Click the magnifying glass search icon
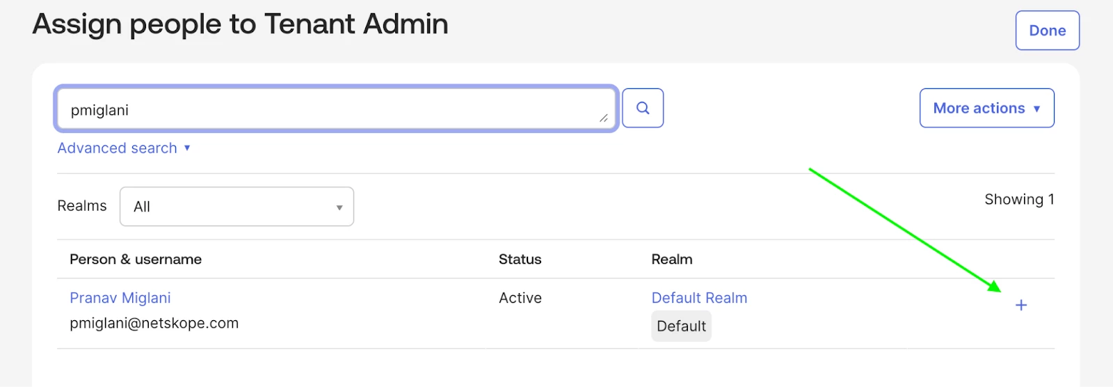 [643, 108]
